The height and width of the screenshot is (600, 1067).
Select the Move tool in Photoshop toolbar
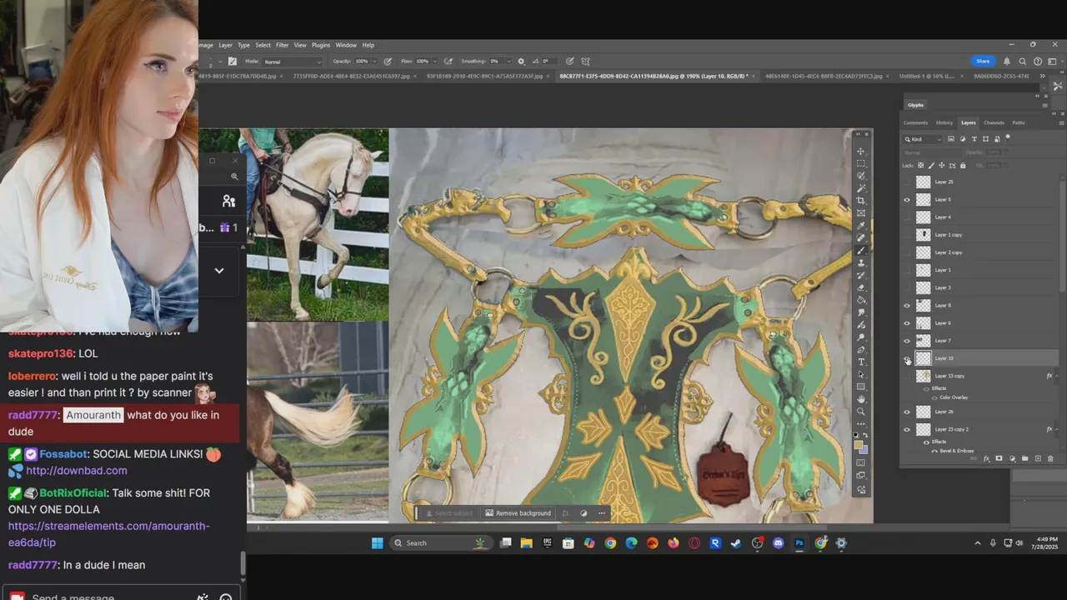(861, 152)
